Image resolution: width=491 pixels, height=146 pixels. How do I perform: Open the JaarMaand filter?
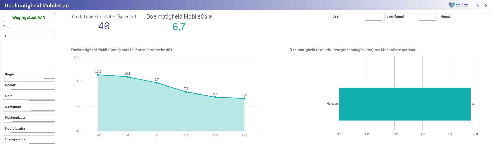click(410, 16)
